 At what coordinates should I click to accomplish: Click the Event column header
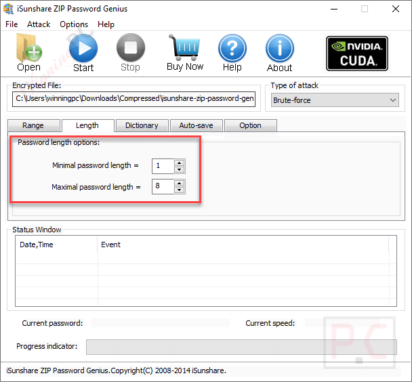(243, 245)
